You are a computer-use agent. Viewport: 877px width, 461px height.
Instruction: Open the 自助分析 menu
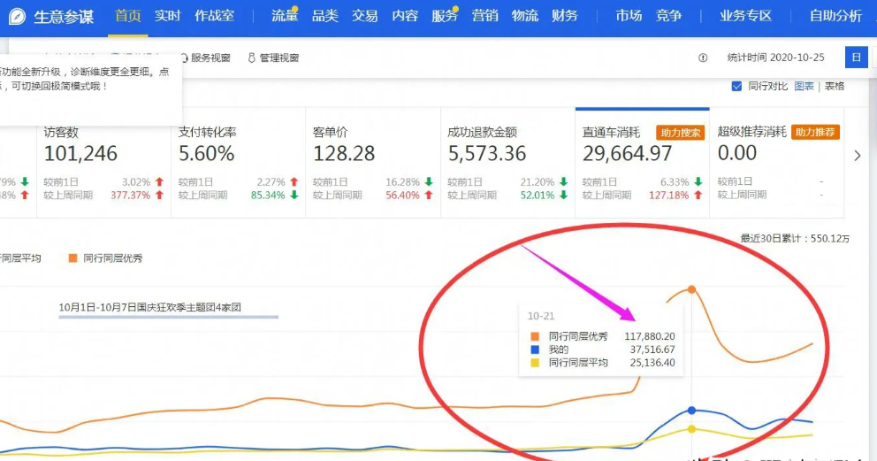(835, 16)
